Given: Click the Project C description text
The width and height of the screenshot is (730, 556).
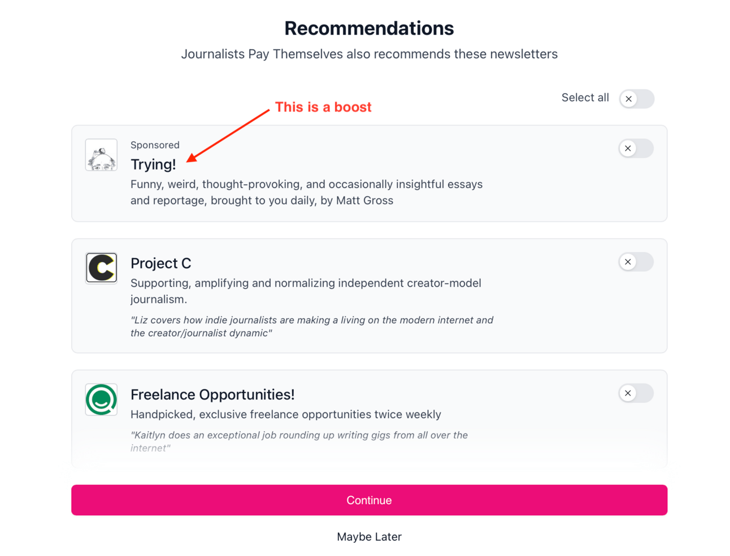Looking at the screenshot, I should 306,291.
